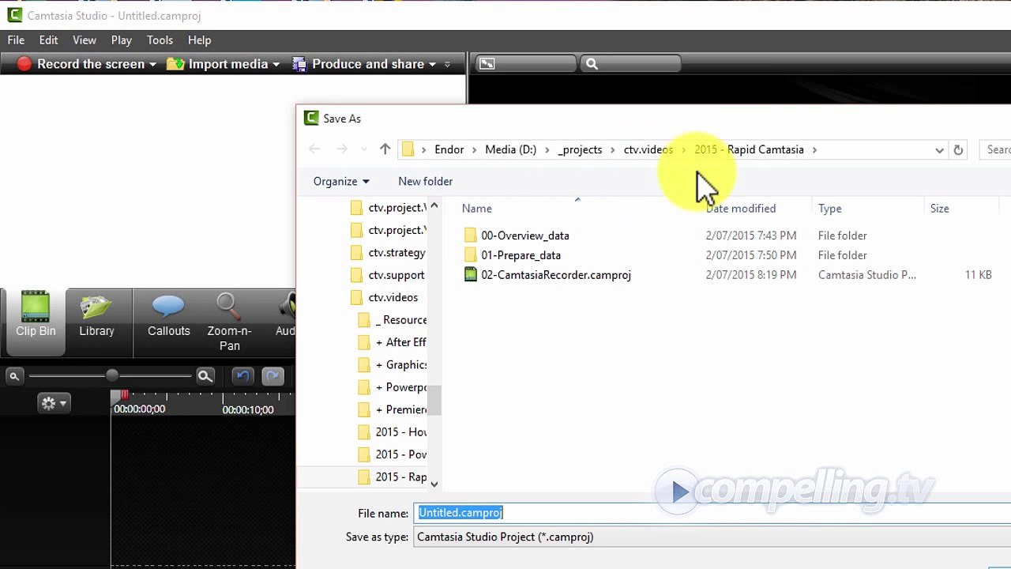Viewport: 1011px width, 569px height.
Task: Click the Forward arrow in Save As dialog
Action: point(342,149)
